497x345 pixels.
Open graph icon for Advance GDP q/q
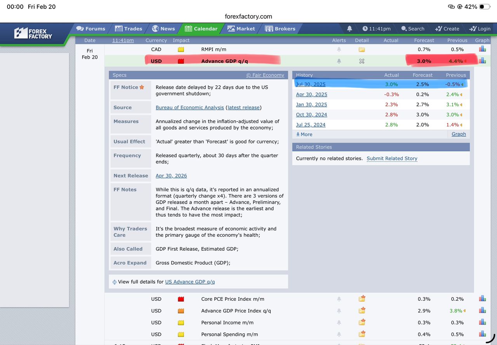point(482,61)
